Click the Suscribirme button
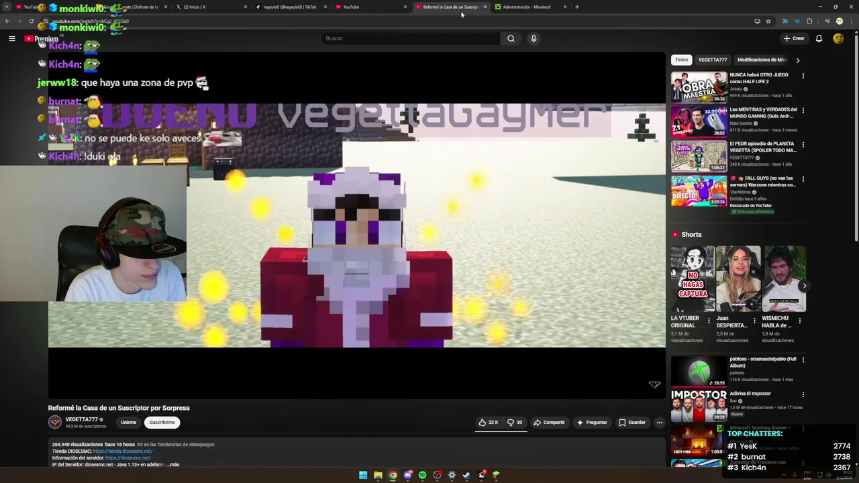This screenshot has width=859, height=483. coord(162,423)
